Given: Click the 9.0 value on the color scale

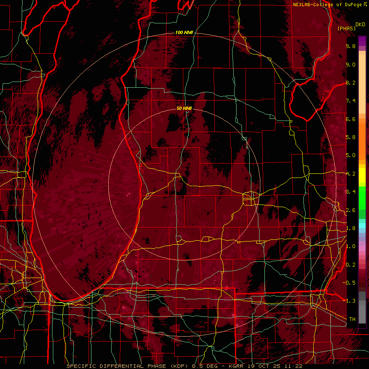Looking at the screenshot, I should pos(351,65).
